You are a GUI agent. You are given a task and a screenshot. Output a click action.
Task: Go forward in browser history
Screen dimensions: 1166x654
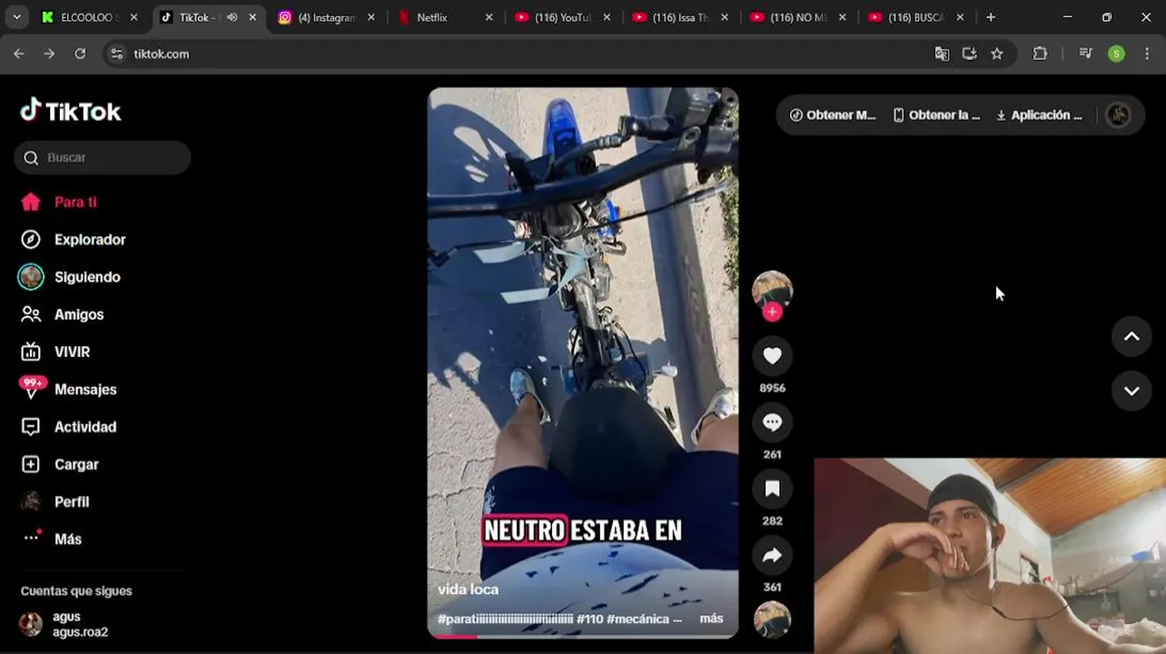point(49,54)
